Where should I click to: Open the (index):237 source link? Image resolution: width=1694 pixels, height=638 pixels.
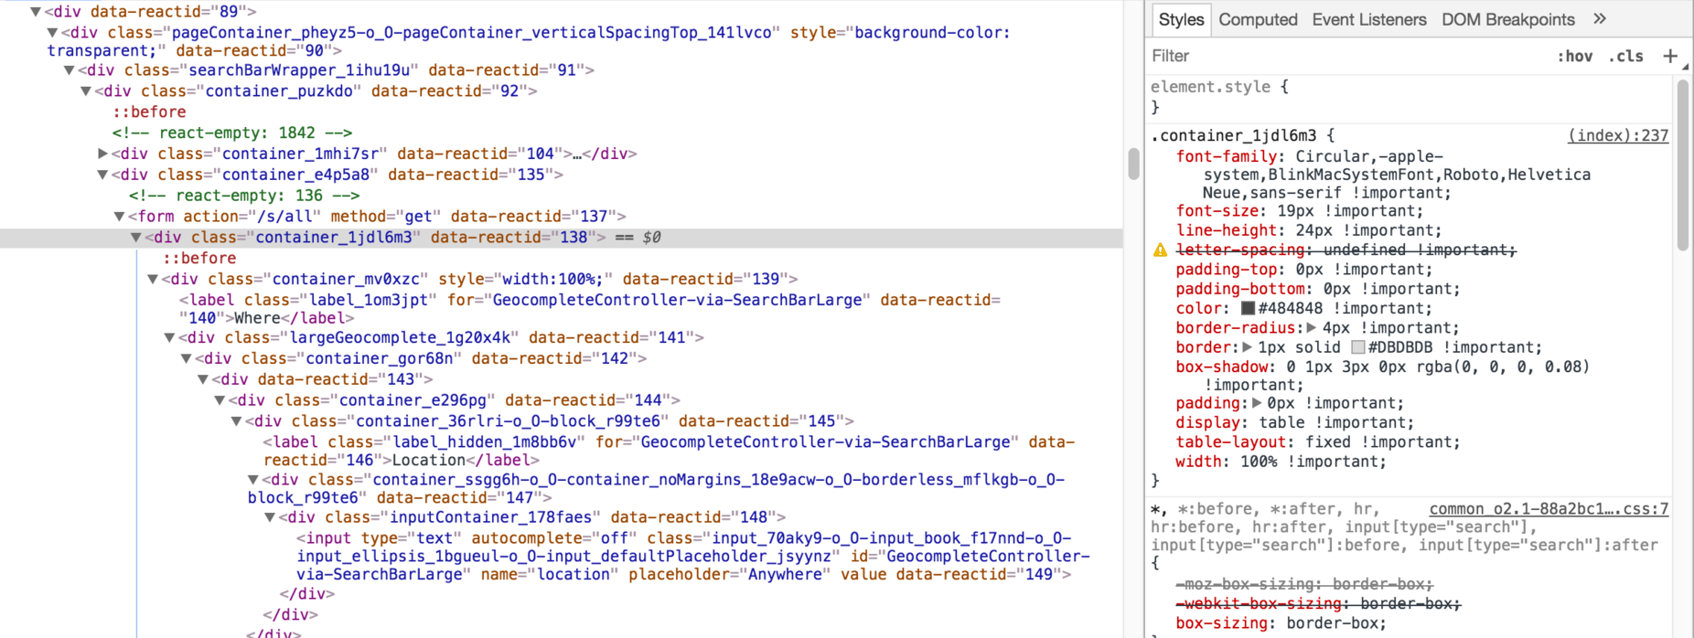pyautogui.click(x=1618, y=135)
